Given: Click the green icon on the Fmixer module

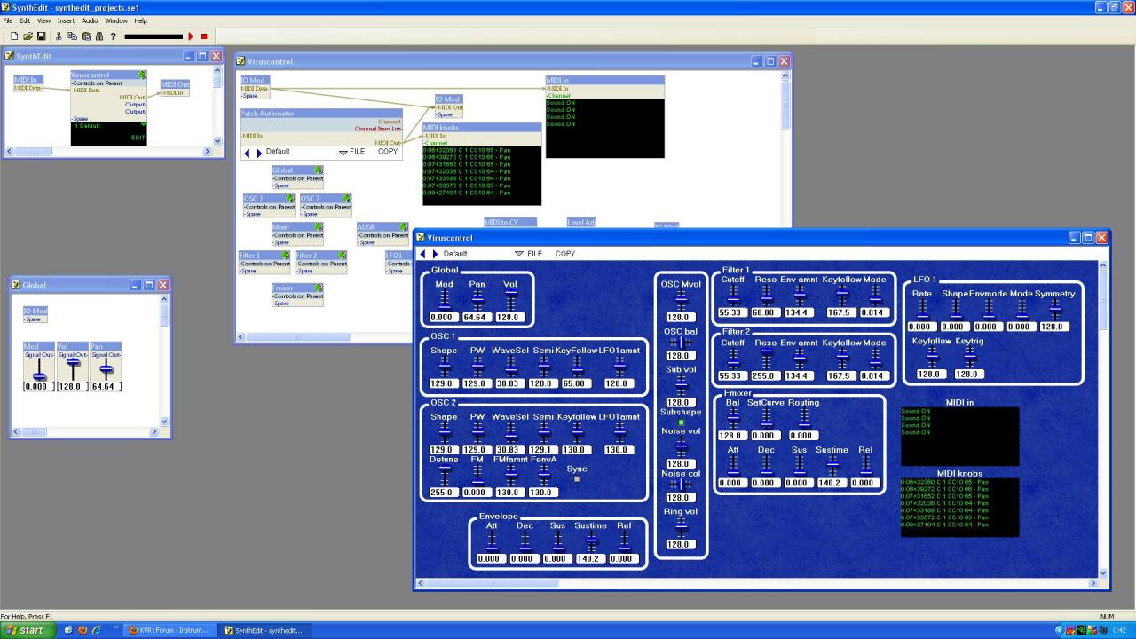Looking at the screenshot, I should 319,288.
